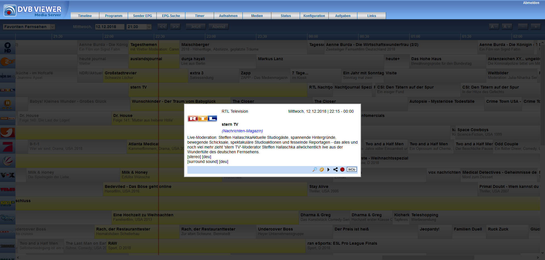The height and width of the screenshot is (260, 545).
Task: Select the NDR SH channel logo
Action: pyautogui.click(x=8, y=76)
